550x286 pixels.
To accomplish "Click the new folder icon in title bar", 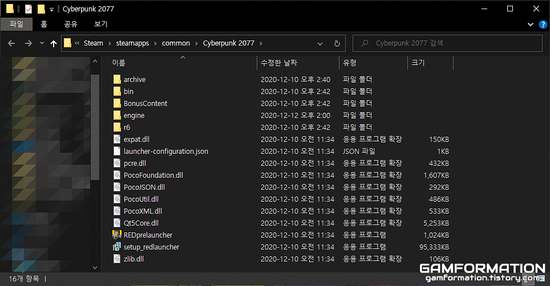I will click(x=41, y=9).
